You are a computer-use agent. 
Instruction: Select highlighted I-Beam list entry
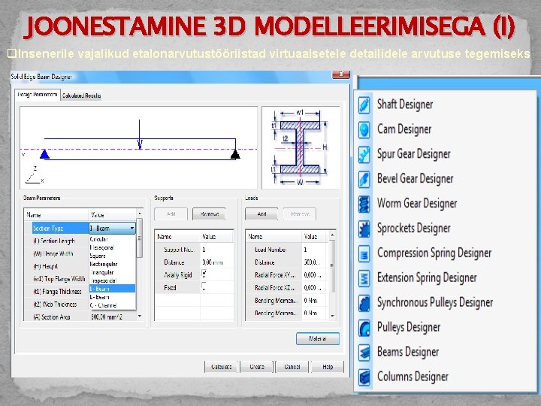pyautogui.click(x=113, y=289)
